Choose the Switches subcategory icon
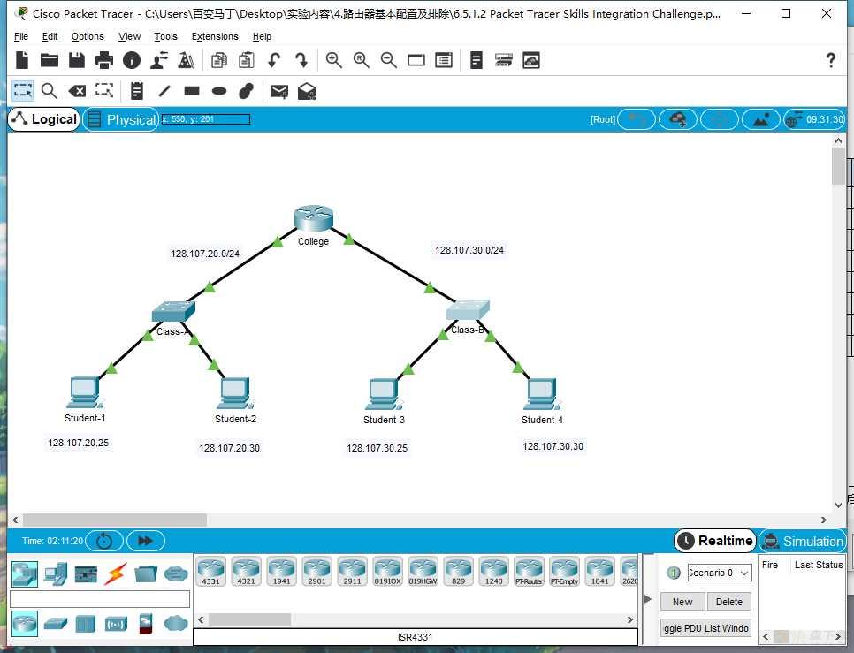Image resolution: width=854 pixels, height=653 pixels. [56, 623]
